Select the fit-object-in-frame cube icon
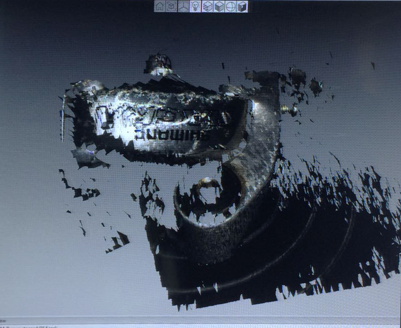Screen dimensions: 401x328 click(x=171, y=6)
